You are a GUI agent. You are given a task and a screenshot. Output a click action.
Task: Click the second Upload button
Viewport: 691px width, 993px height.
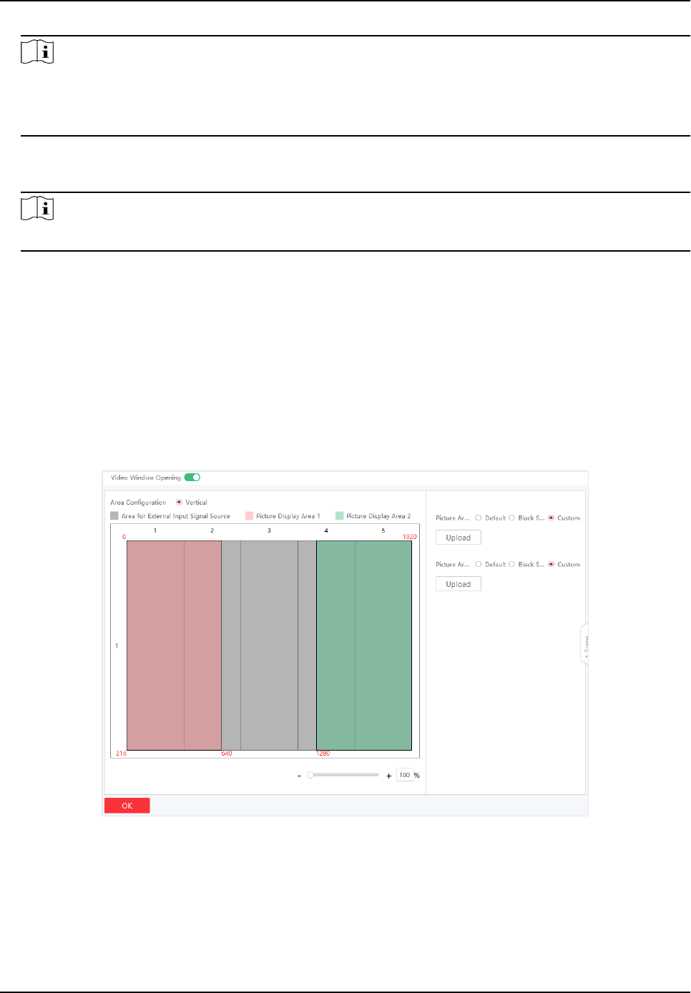459,584
